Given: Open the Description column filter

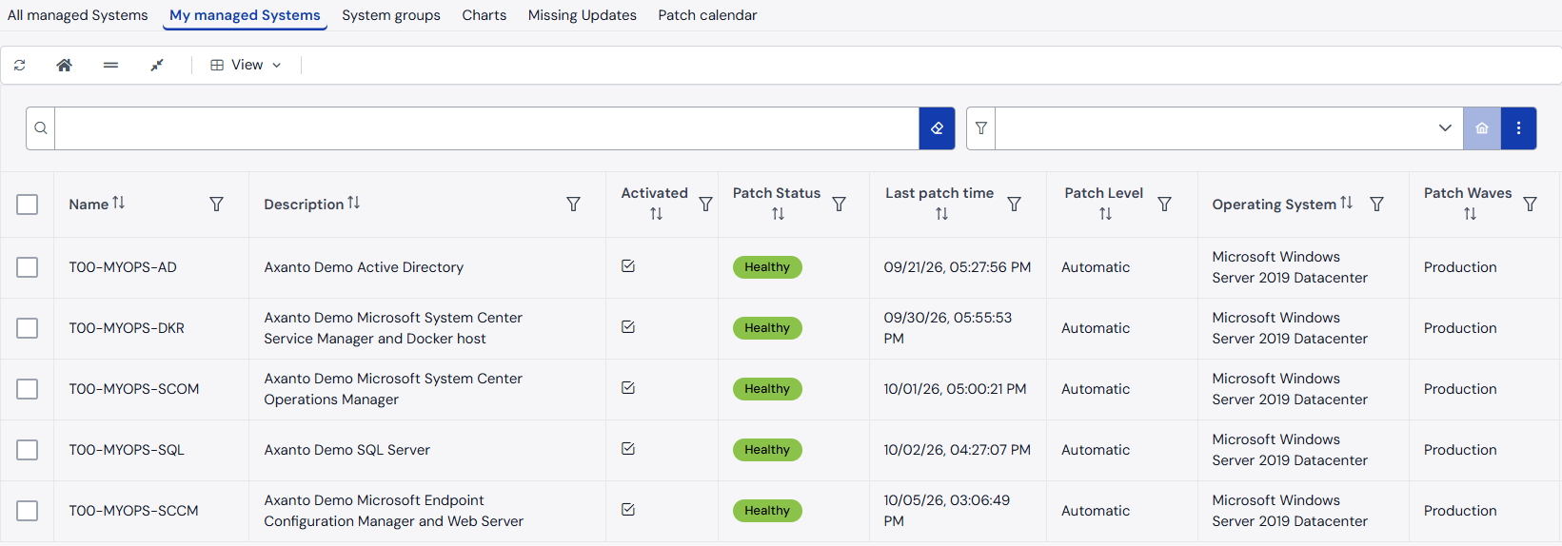Looking at the screenshot, I should click(573, 205).
